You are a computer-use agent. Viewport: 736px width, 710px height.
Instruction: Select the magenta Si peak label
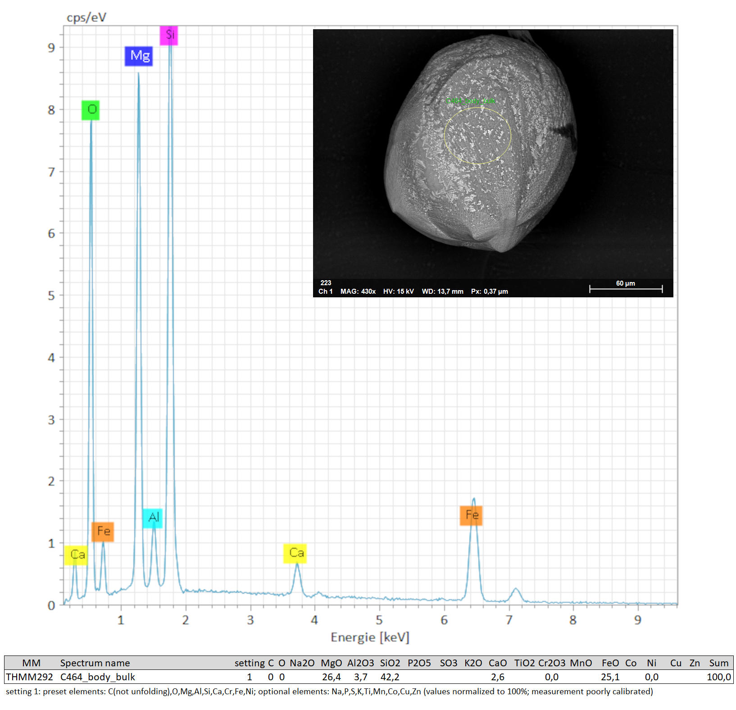coord(169,35)
